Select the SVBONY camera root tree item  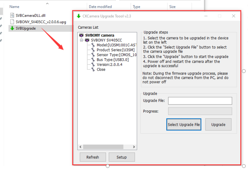(100, 35)
